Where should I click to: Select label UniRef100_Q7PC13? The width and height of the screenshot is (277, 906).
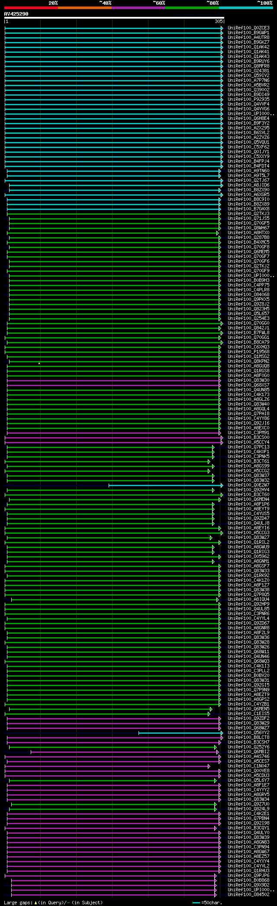(x=248, y=447)
